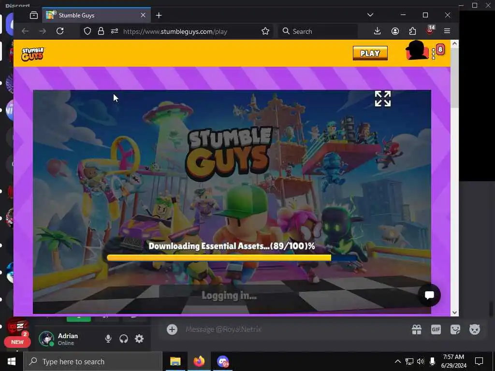This screenshot has width=495, height=371.
Task: Open the Discord sticker picker
Action: click(455, 329)
